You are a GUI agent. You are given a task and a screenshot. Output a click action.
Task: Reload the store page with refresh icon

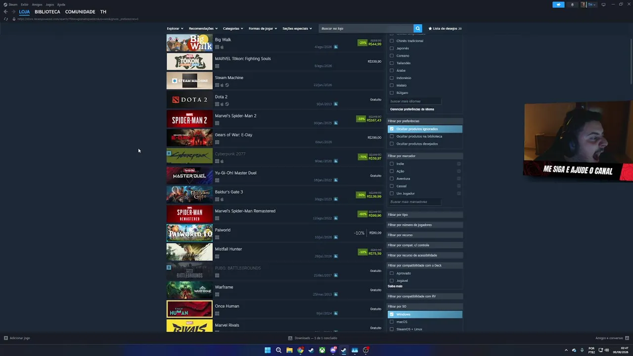6,19
